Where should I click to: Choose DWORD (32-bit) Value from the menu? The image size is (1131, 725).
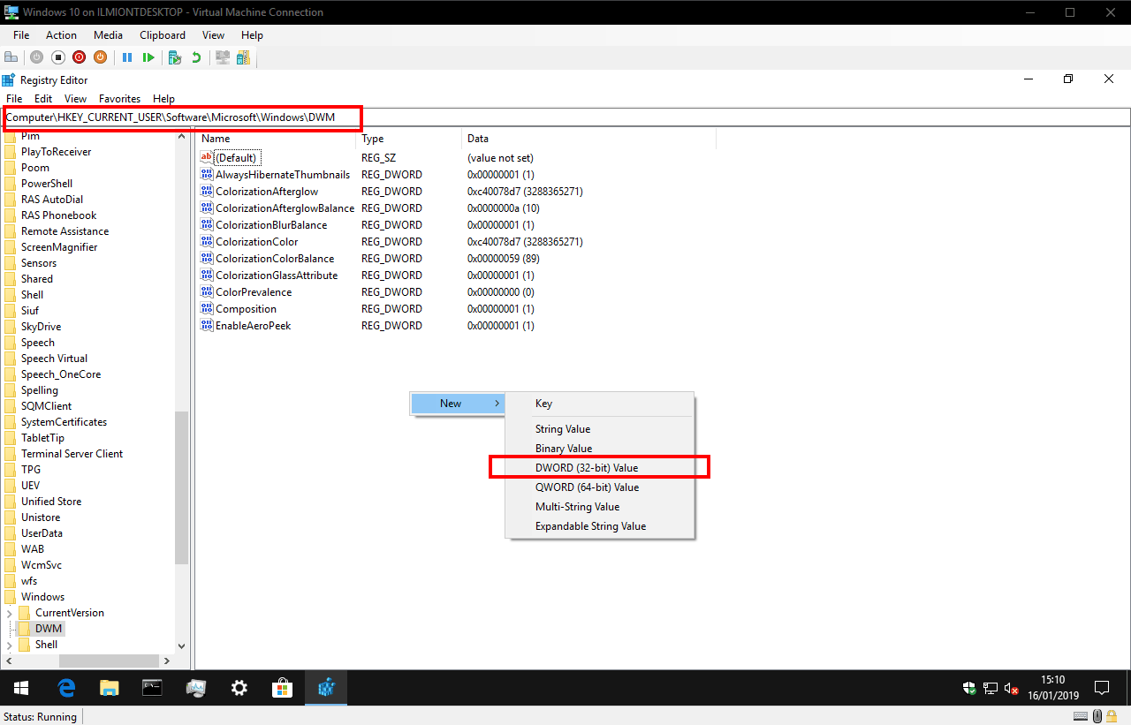600,468
